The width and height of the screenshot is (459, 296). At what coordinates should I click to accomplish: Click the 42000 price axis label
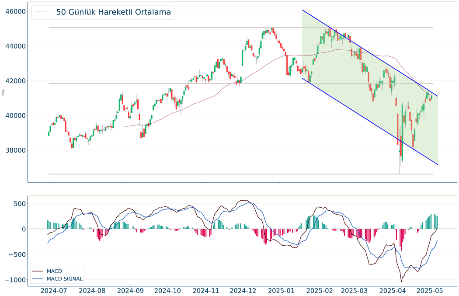tap(15, 81)
